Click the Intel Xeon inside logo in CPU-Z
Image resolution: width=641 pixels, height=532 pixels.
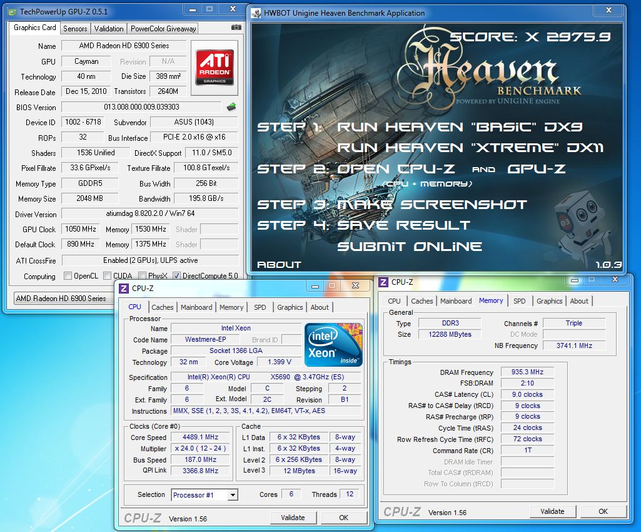333,345
